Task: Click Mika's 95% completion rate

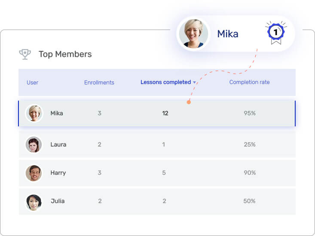Action: pos(250,114)
